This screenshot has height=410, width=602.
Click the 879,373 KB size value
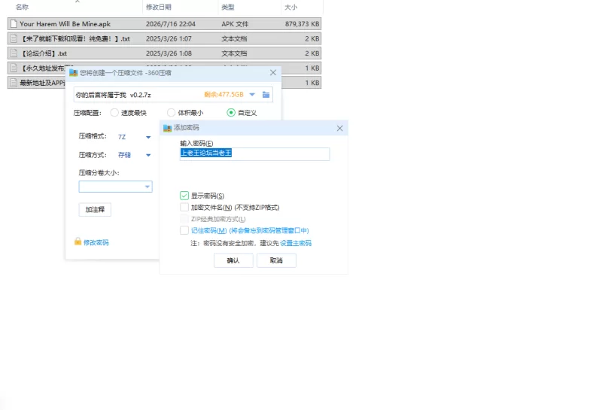point(303,24)
